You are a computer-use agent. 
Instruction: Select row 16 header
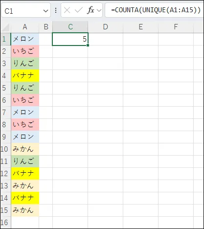pos(5,223)
